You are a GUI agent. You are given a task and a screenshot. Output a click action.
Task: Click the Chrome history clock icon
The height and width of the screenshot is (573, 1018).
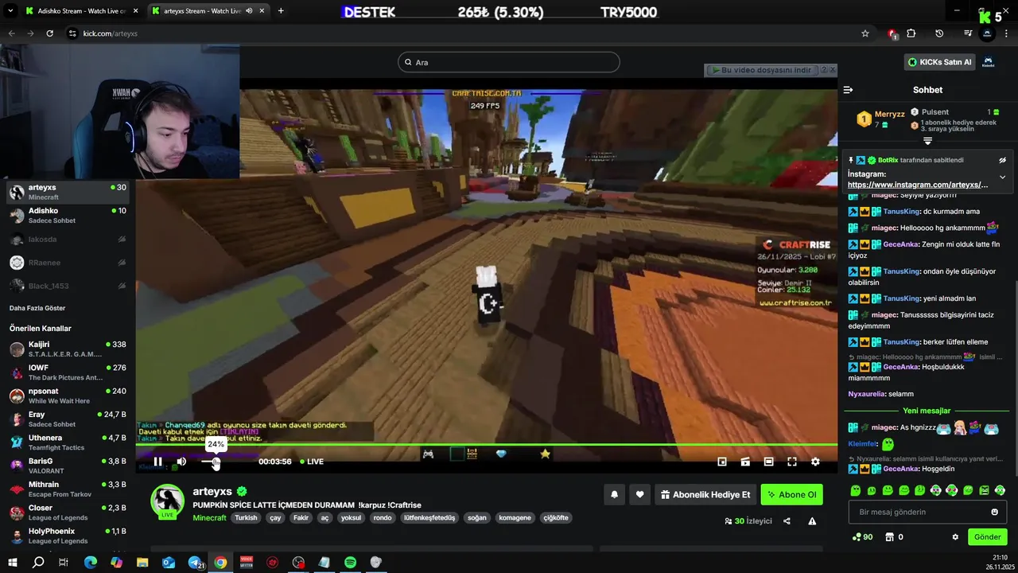tap(939, 33)
